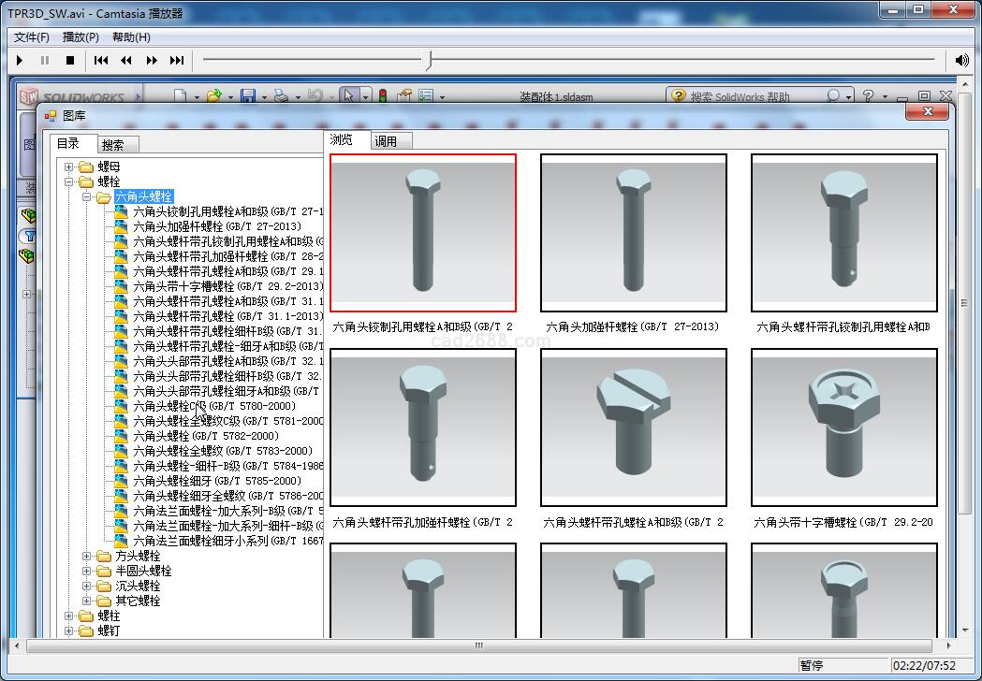Screen dimensions: 982x681
Task: Click the traffic light rebuild icon
Action: [382, 95]
